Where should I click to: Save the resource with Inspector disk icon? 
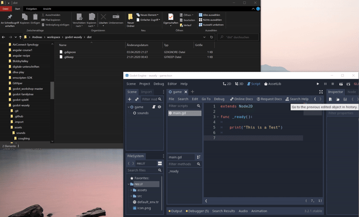tap(345, 99)
